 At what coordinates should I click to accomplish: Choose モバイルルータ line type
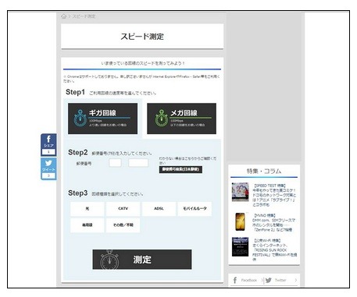(195, 209)
